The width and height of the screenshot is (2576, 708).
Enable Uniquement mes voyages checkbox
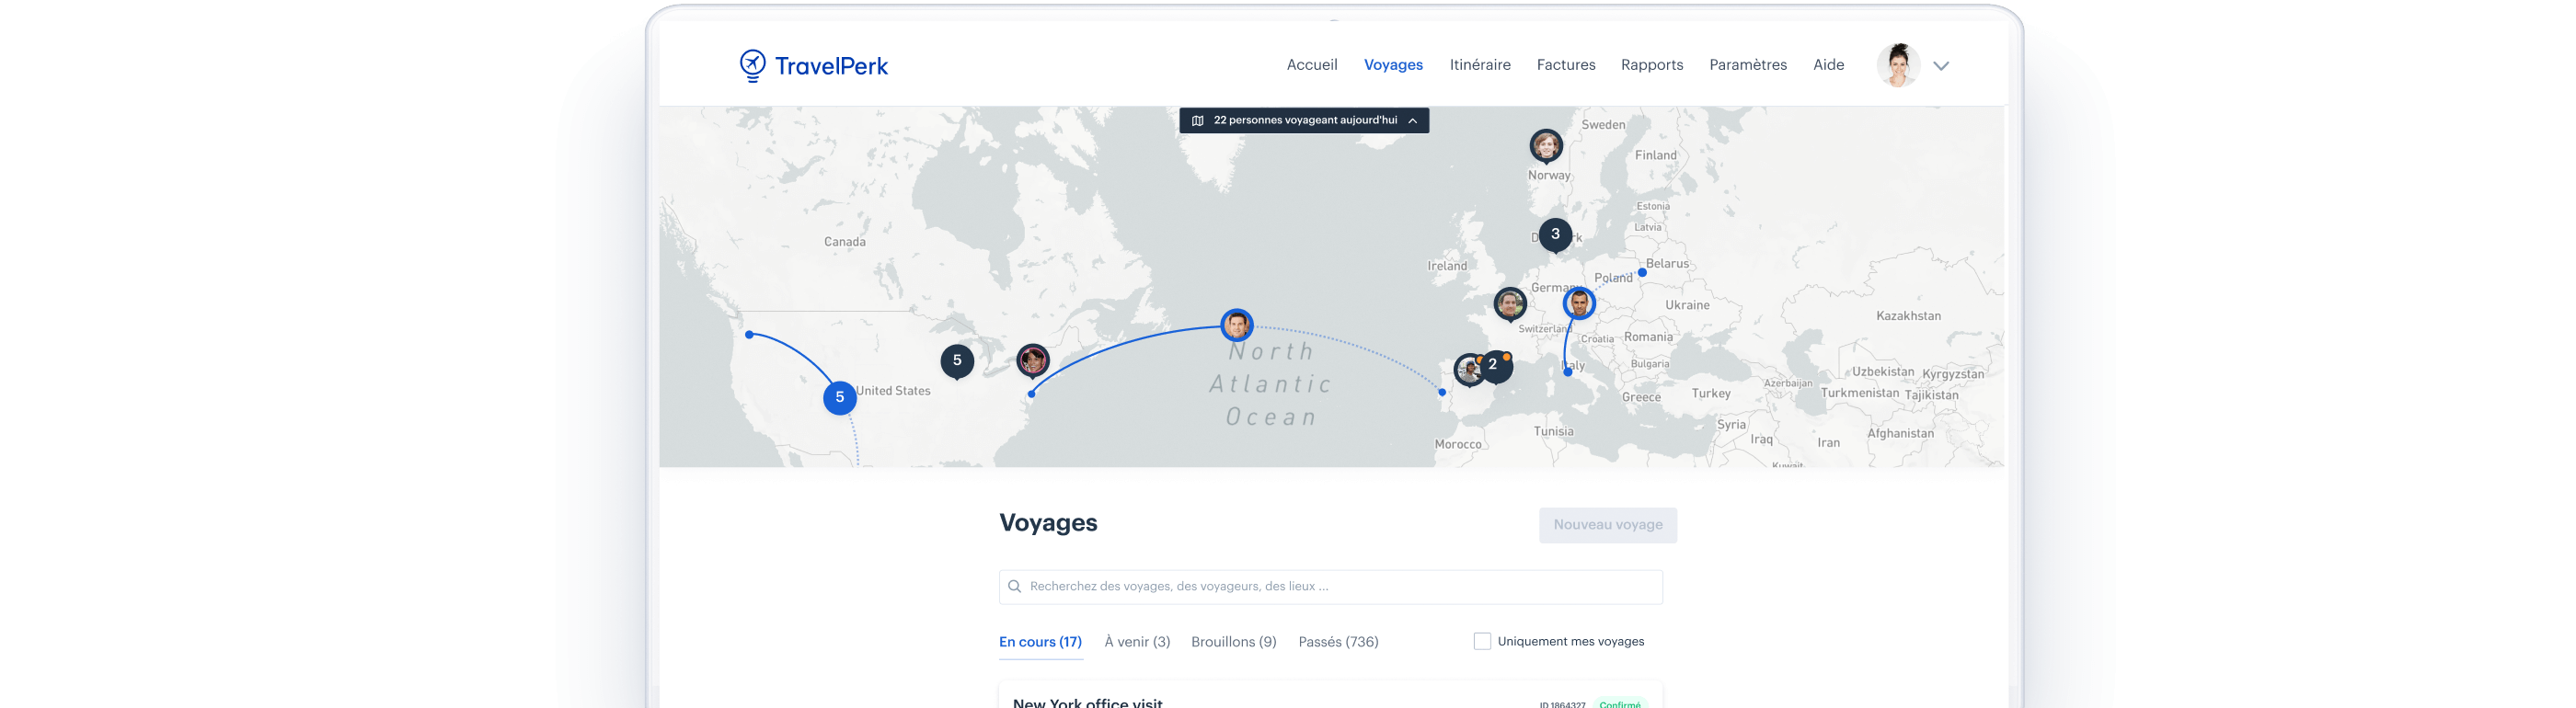[1481, 642]
